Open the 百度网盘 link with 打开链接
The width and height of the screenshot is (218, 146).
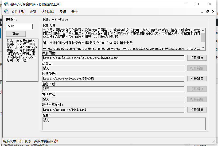(197, 58)
